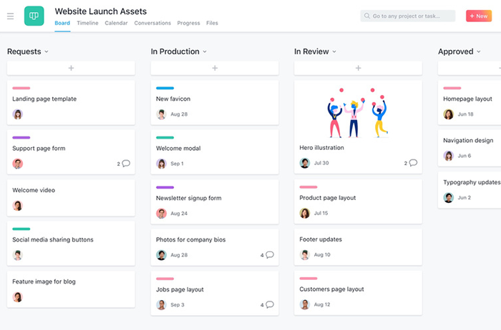Click assignee avatar on Photos for company bios
The height and width of the screenshot is (330, 501).
(161, 255)
